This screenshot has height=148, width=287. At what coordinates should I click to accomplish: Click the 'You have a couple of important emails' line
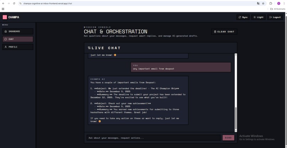tap(123, 82)
